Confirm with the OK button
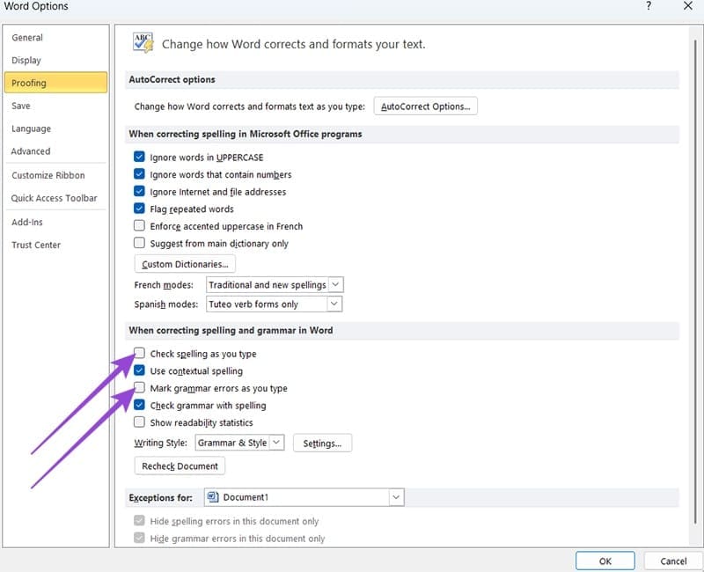This screenshot has width=704, height=572. click(x=605, y=561)
